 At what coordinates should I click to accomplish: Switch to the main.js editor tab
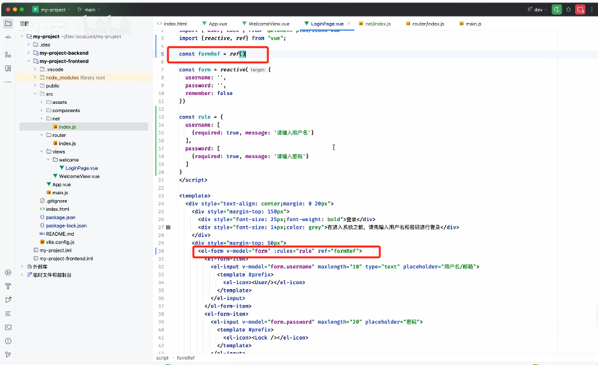pos(470,24)
